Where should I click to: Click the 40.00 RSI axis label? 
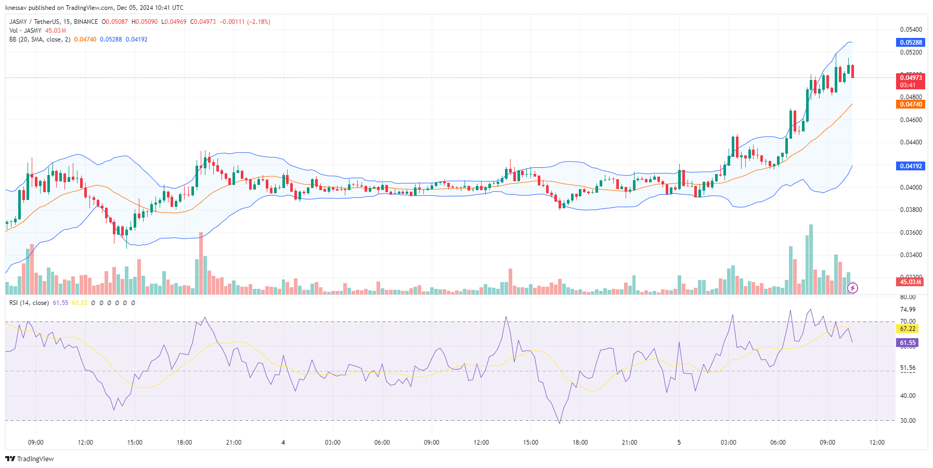908,396
